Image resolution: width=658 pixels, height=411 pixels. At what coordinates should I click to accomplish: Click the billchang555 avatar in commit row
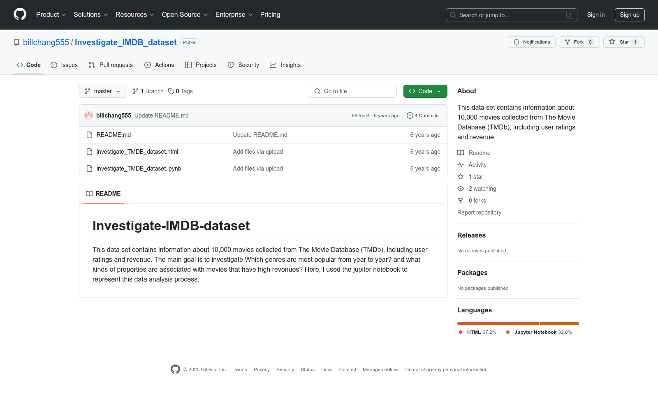coord(89,115)
